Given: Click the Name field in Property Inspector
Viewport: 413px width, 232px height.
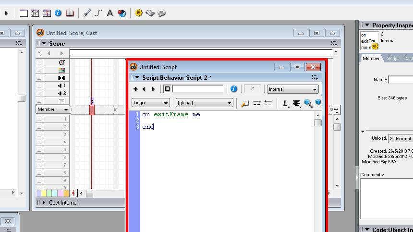Looking at the screenshot, I should pos(401,80).
